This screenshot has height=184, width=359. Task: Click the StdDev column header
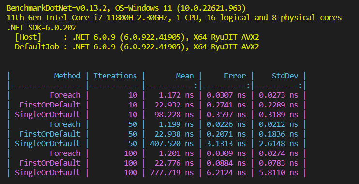click(285, 76)
